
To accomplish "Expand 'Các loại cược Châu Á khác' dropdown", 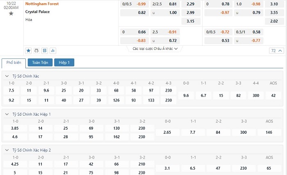I will [x=155, y=49].
